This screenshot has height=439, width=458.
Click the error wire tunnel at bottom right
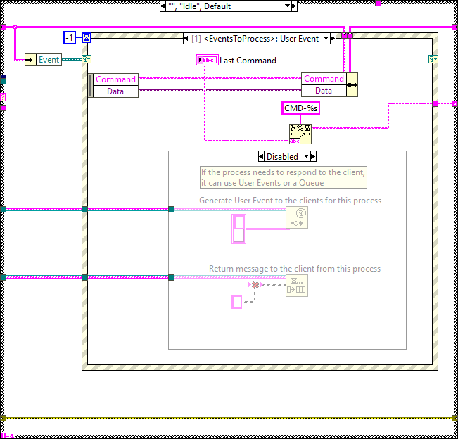click(455, 419)
